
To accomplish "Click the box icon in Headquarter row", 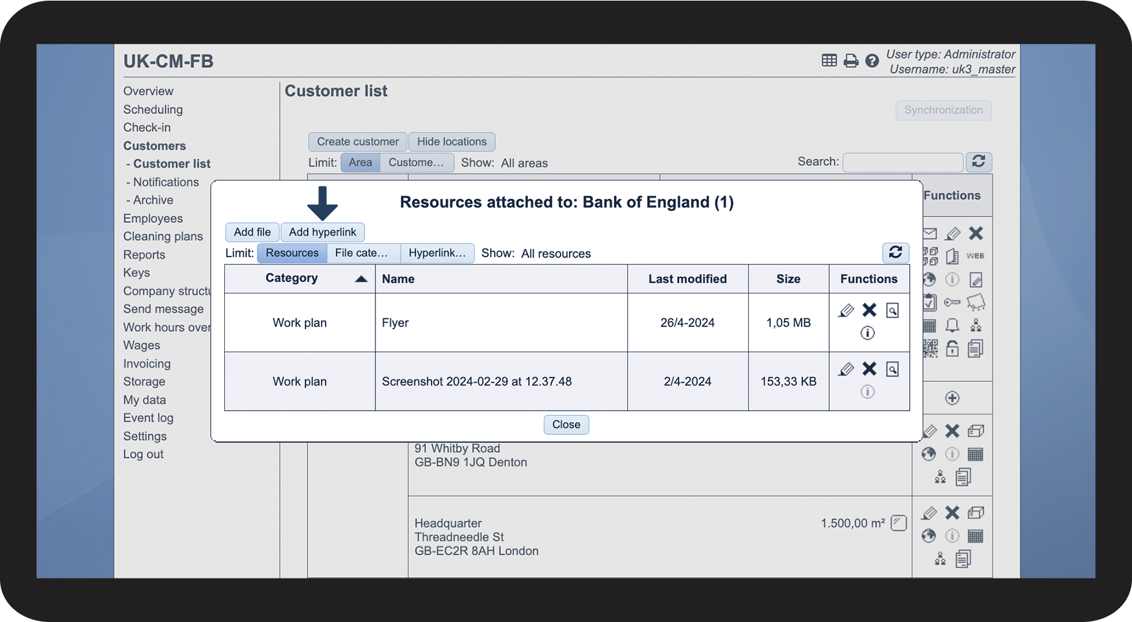I will coord(976,512).
